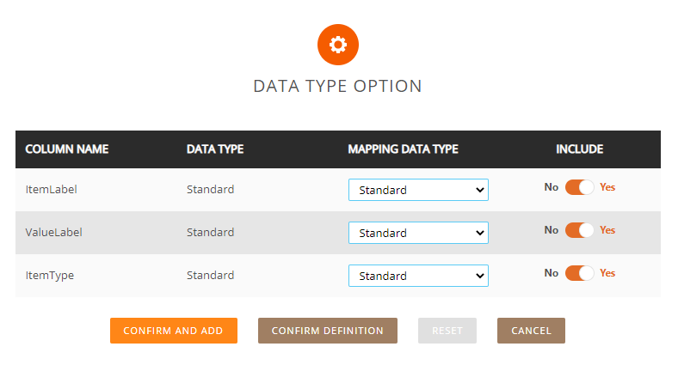The height and width of the screenshot is (371, 678).
Task: Click the Include column header
Action: coord(579,149)
